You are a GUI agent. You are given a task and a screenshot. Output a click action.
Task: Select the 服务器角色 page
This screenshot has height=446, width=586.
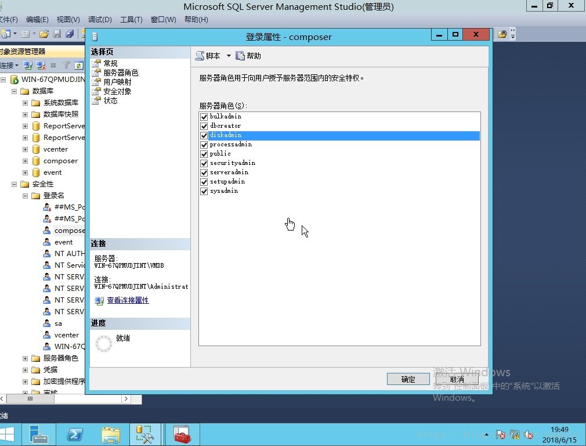point(121,73)
